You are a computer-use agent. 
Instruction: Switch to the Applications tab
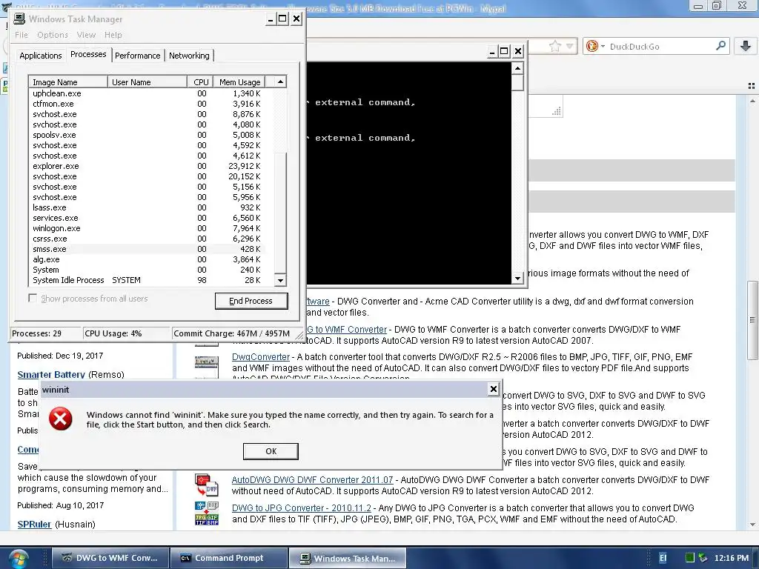coord(41,56)
